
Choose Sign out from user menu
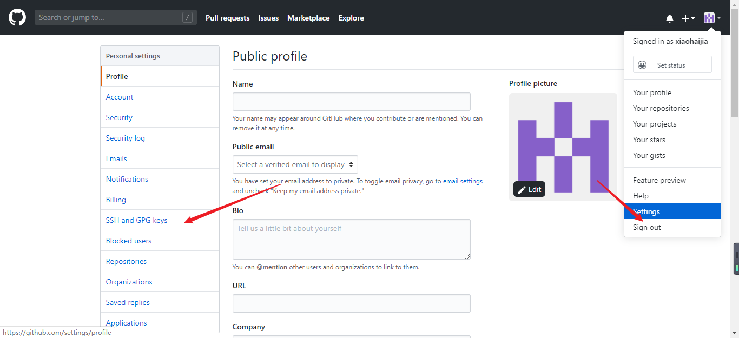[647, 227]
